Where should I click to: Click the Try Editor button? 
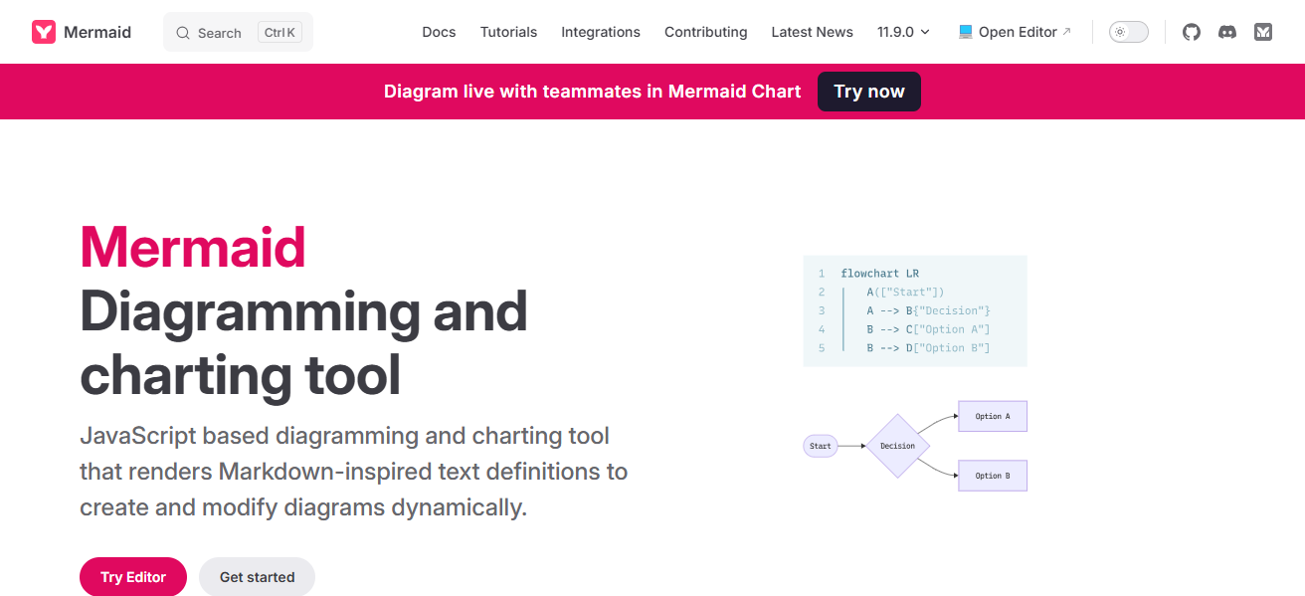pos(133,577)
